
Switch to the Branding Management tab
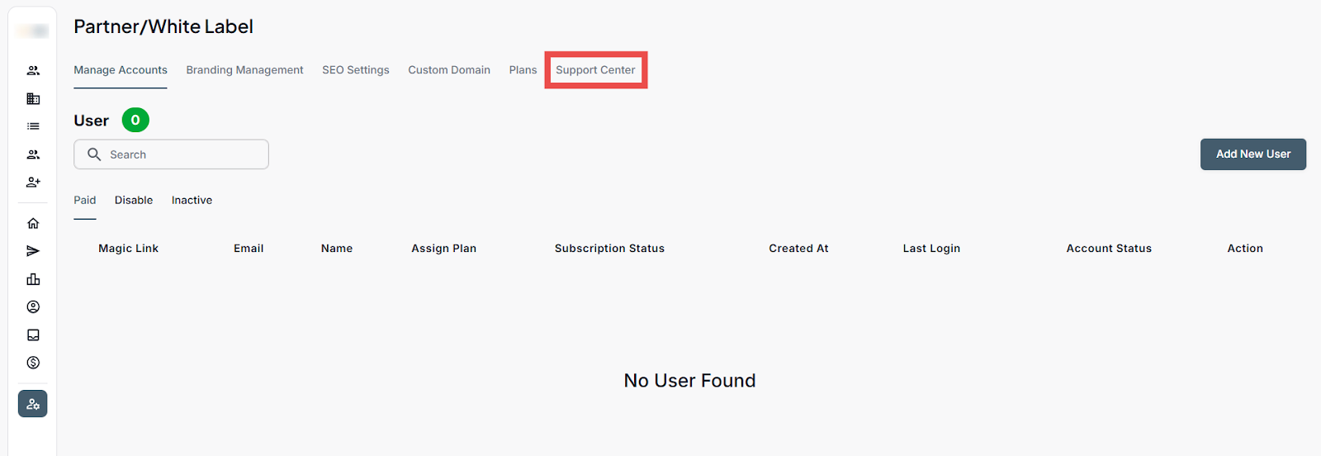(244, 70)
